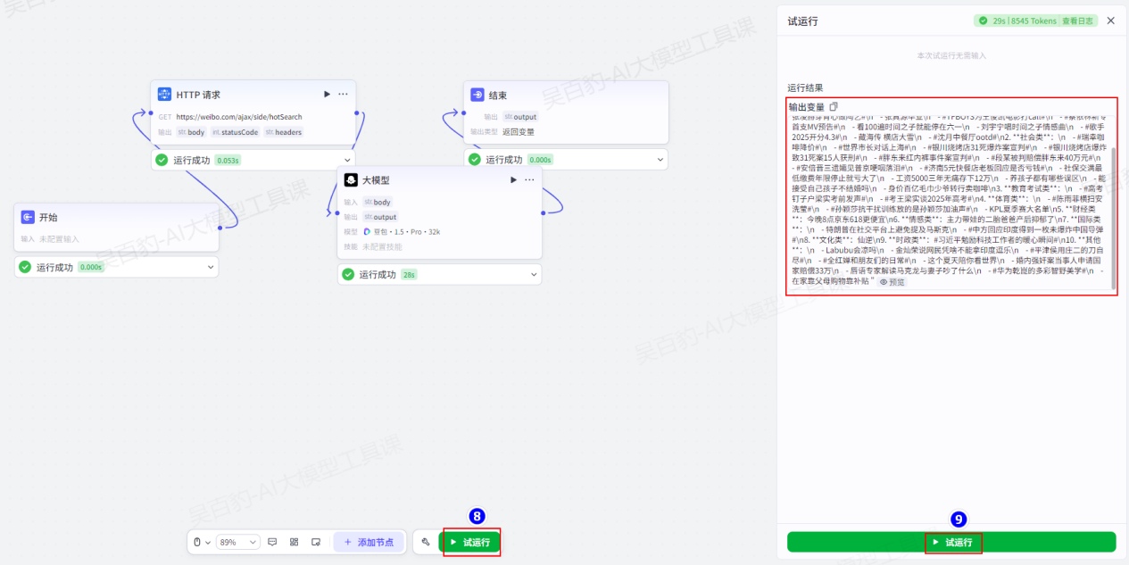Click the wrench debug icon beside 试运行

coord(426,542)
